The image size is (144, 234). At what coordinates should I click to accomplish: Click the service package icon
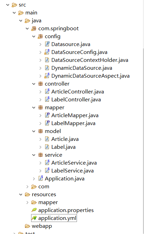(40, 155)
